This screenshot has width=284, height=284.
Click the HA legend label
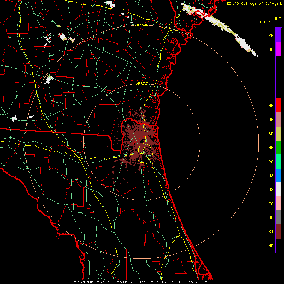pyautogui.click(x=271, y=105)
